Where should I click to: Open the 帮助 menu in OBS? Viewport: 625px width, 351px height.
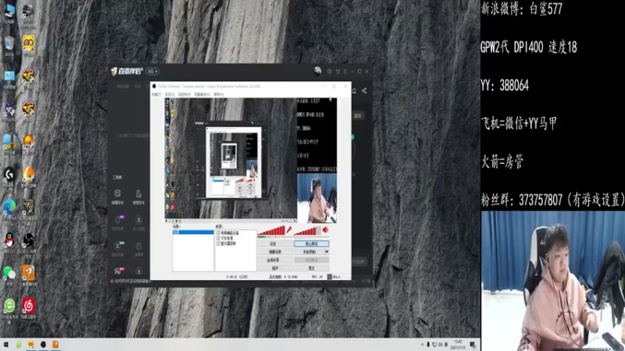pos(219,94)
